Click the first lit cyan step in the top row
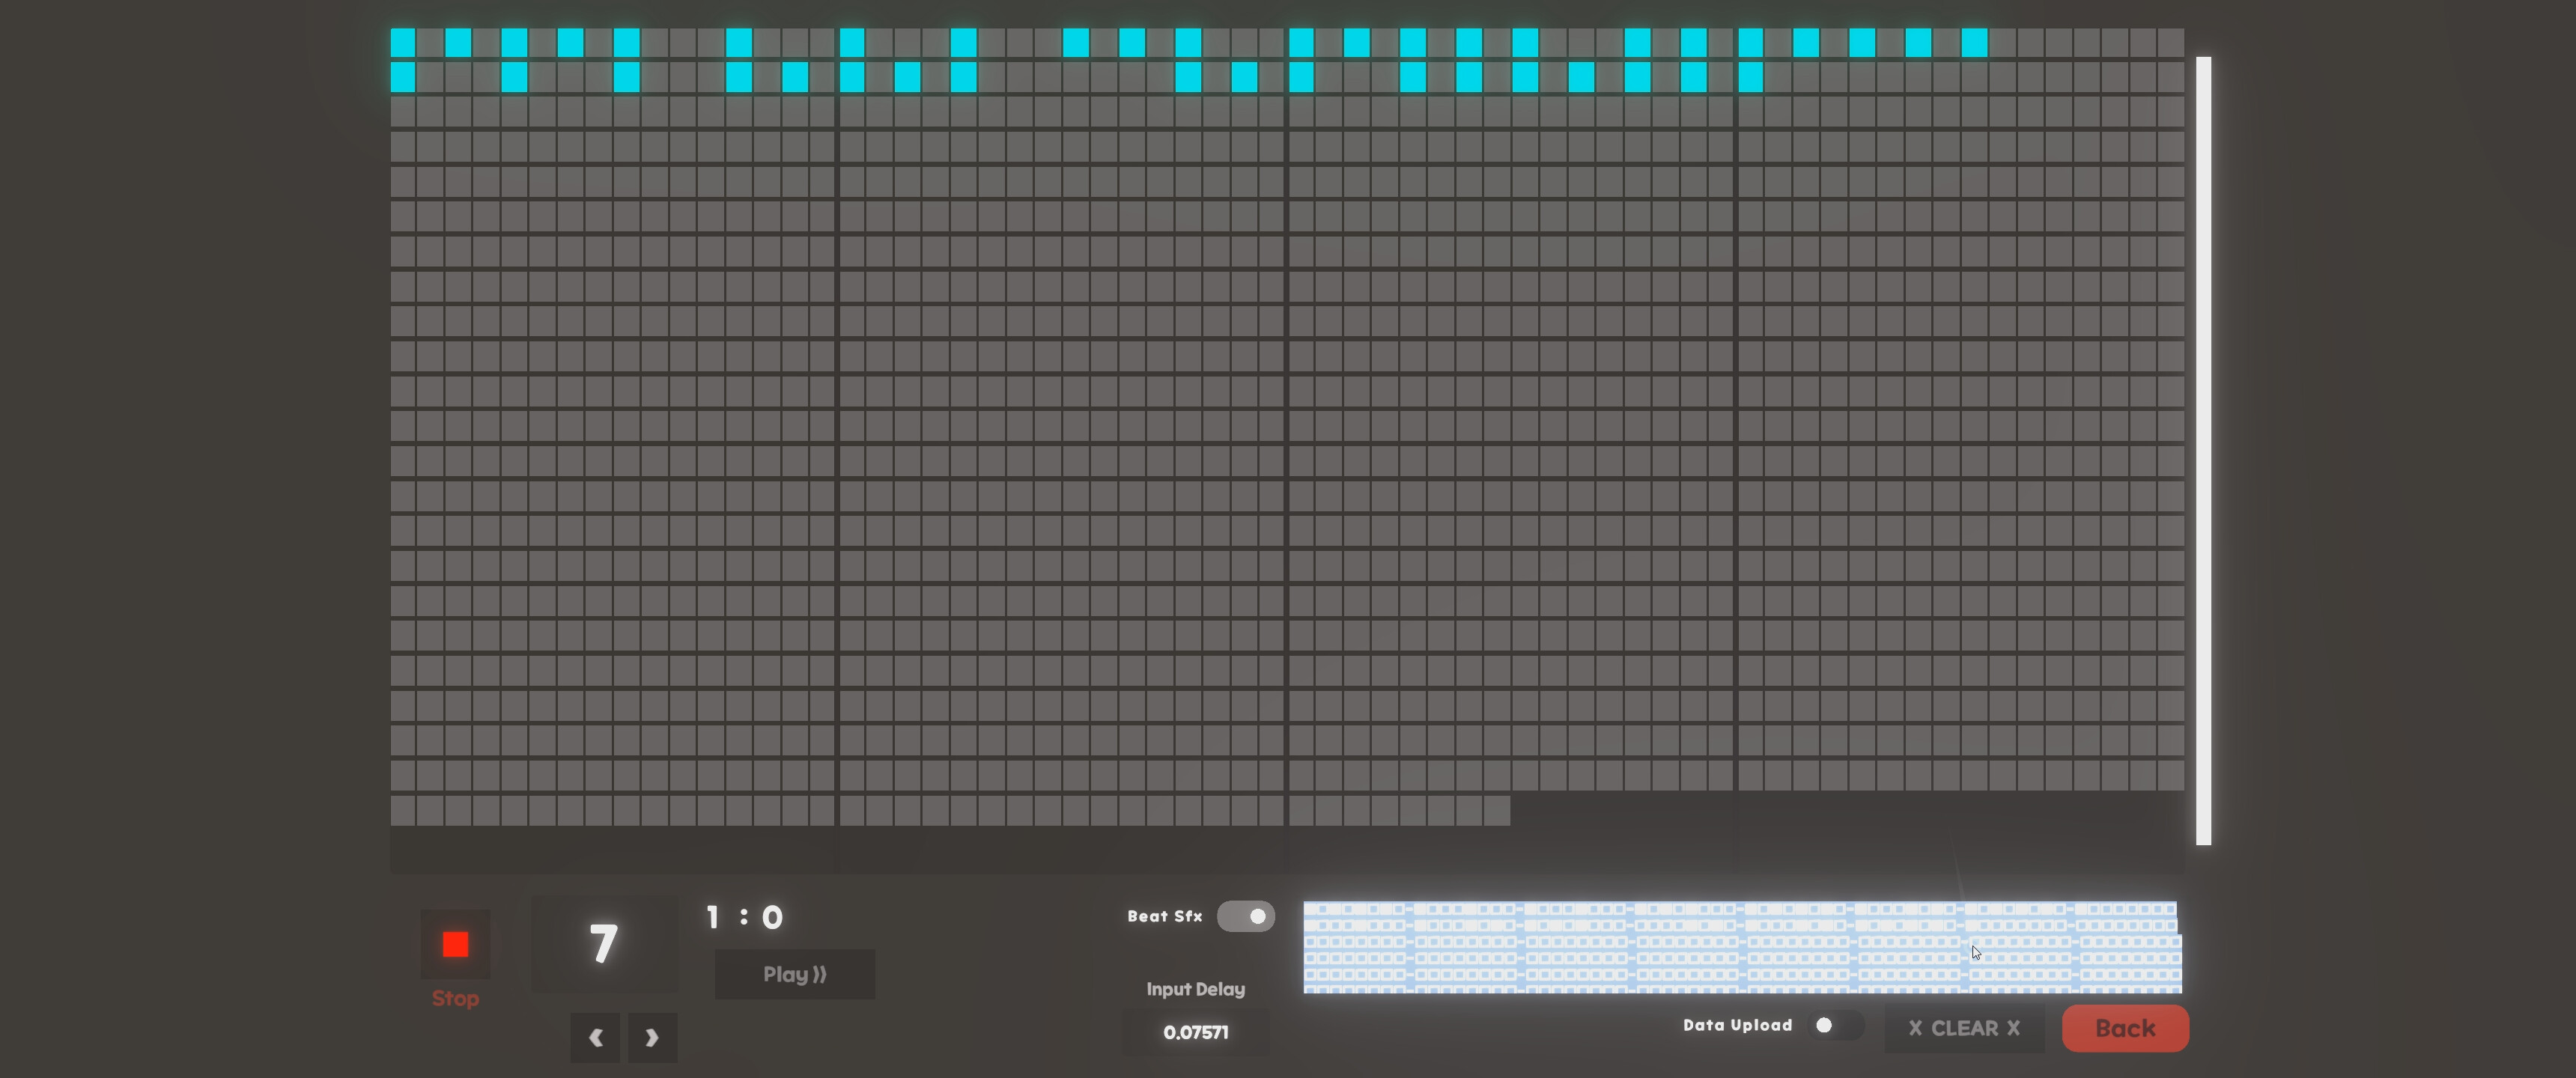 tap(403, 42)
